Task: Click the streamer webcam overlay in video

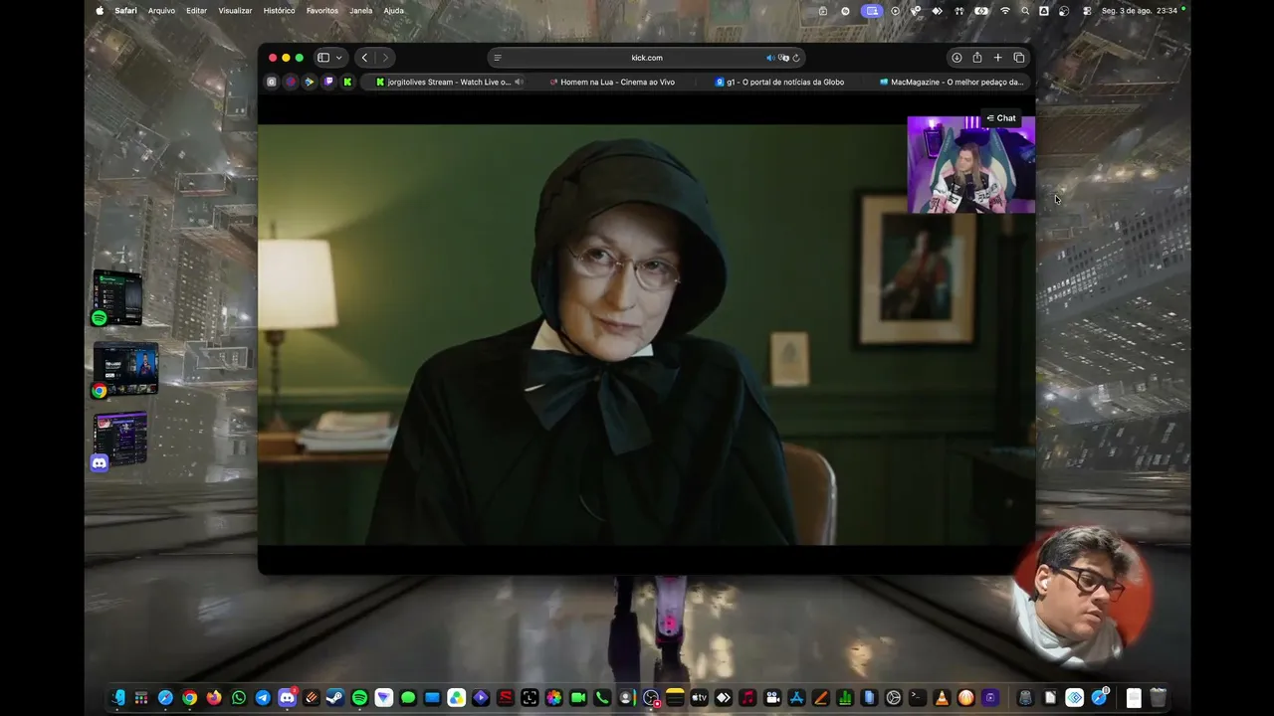Action: pos(970,165)
